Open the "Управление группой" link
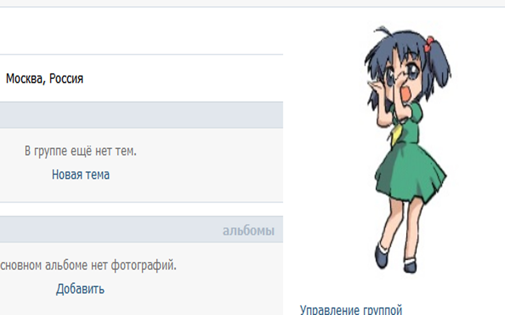 (x=351, y=310)
